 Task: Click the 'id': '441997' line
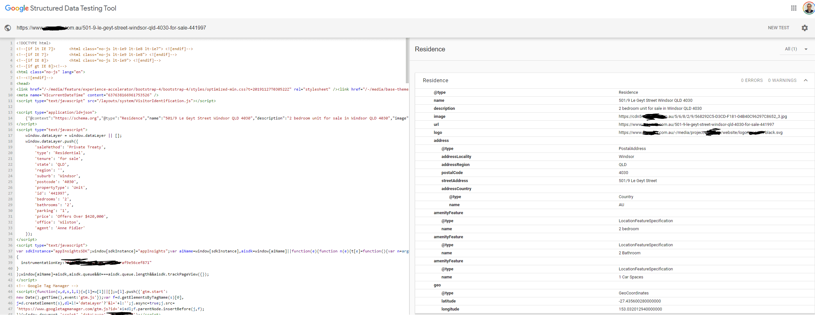pyautogui.click(x=52, y=193)
